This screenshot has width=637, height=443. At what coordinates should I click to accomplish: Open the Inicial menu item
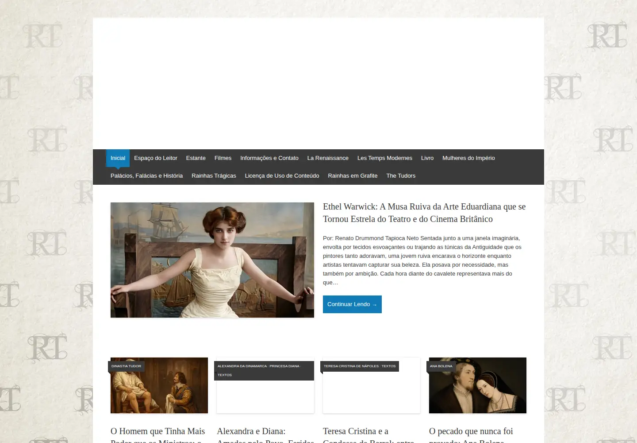pos(118,158)
